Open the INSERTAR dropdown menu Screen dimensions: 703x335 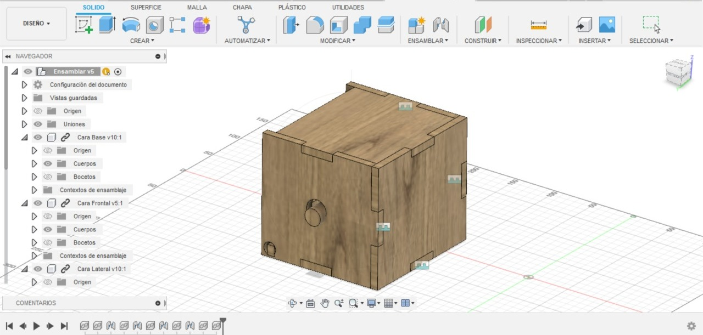tap(595, 41)
